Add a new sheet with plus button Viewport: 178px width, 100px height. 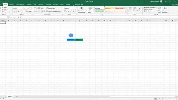pyautogui.click(x=17, y=96)
